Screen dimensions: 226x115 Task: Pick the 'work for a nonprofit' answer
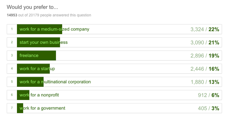39,95
